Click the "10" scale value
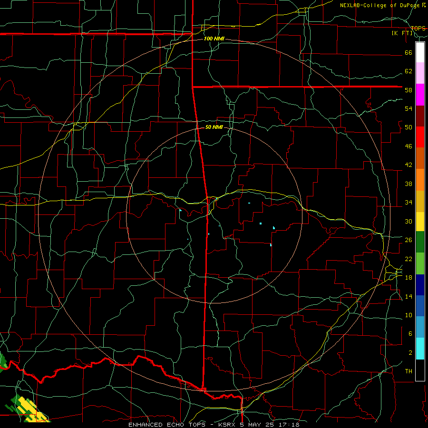428x428 pixels. pos(409,315)
